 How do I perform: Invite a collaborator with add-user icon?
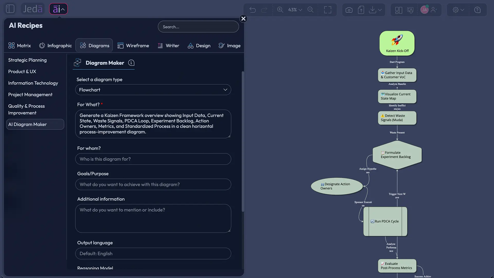click(x=434, y=10)
